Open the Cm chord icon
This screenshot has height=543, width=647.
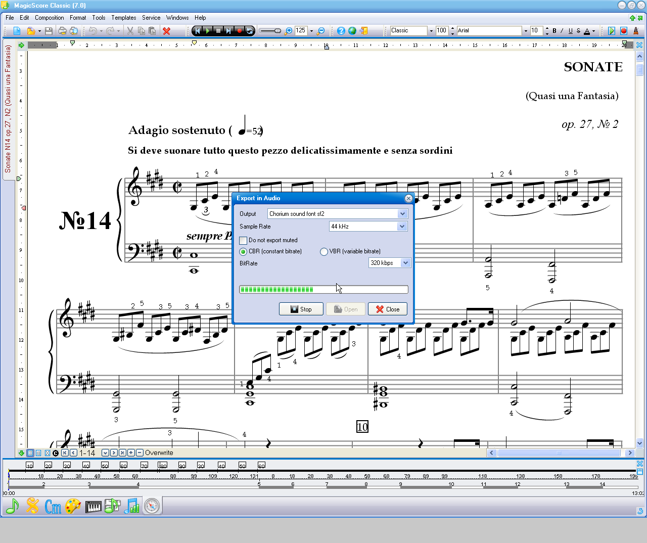point(53,506)
